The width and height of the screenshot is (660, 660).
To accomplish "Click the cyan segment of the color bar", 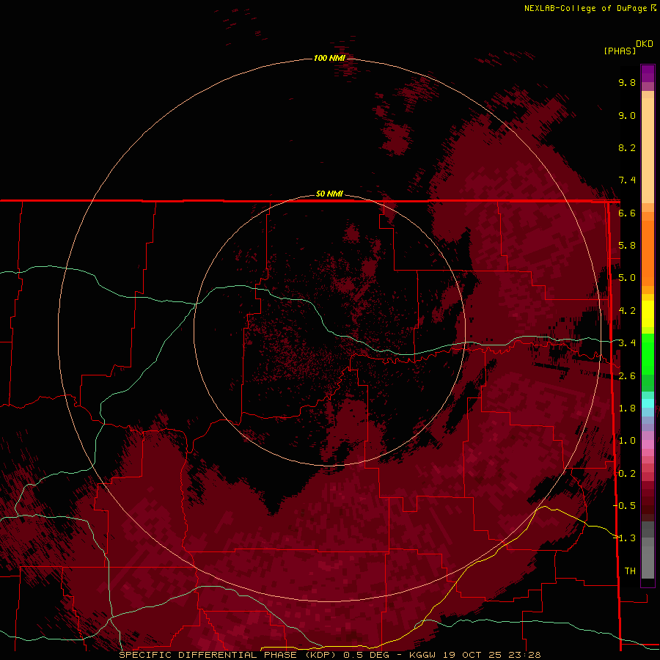I will click(x=648, y=403).
